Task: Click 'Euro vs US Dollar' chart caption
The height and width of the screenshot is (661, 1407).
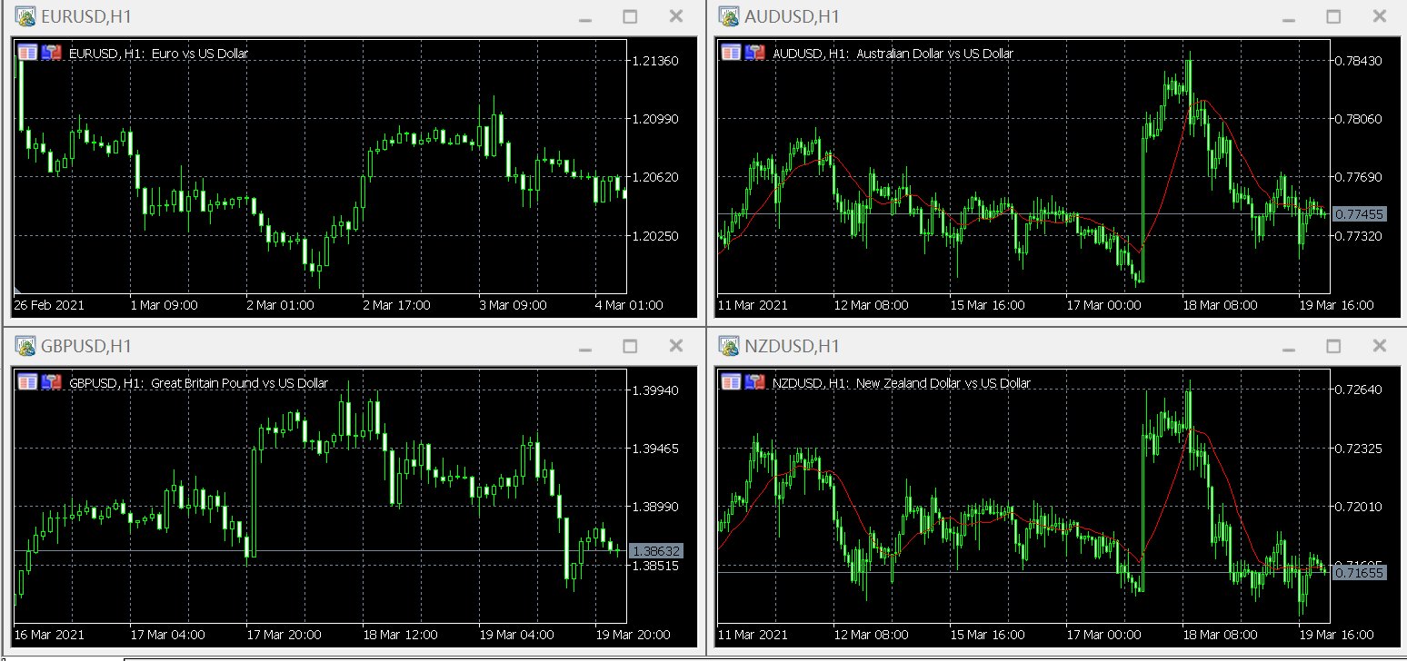Action: point(201,54)
